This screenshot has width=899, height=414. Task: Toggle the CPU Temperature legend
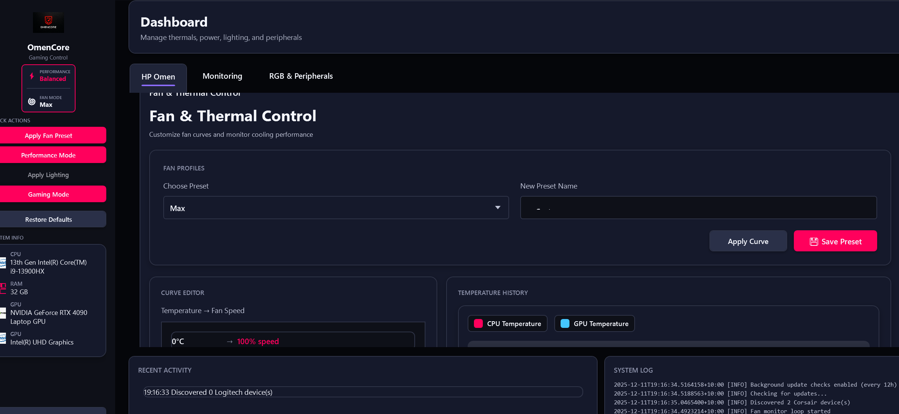pyautogui.click(x=508, y=323)
